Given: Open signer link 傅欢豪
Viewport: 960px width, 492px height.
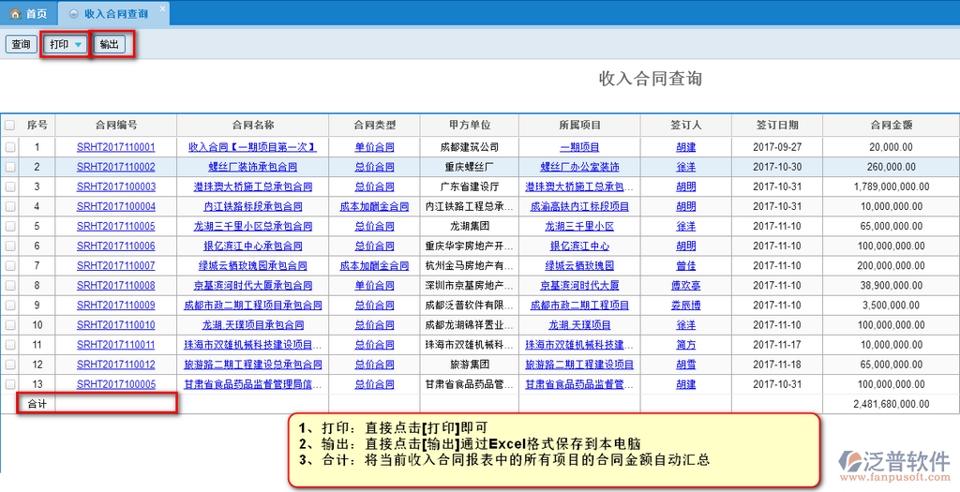Looking at the screenshot, I should [x=685, y=286].
